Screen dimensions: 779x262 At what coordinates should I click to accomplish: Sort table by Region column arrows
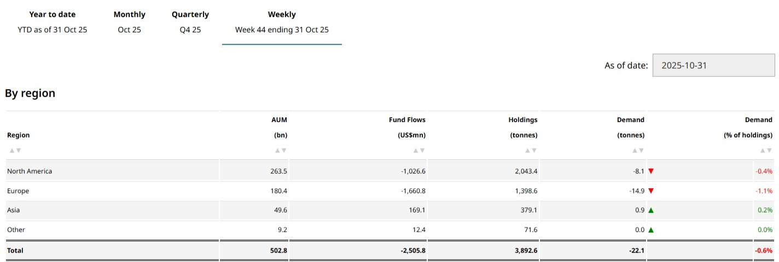pos(14,150)
